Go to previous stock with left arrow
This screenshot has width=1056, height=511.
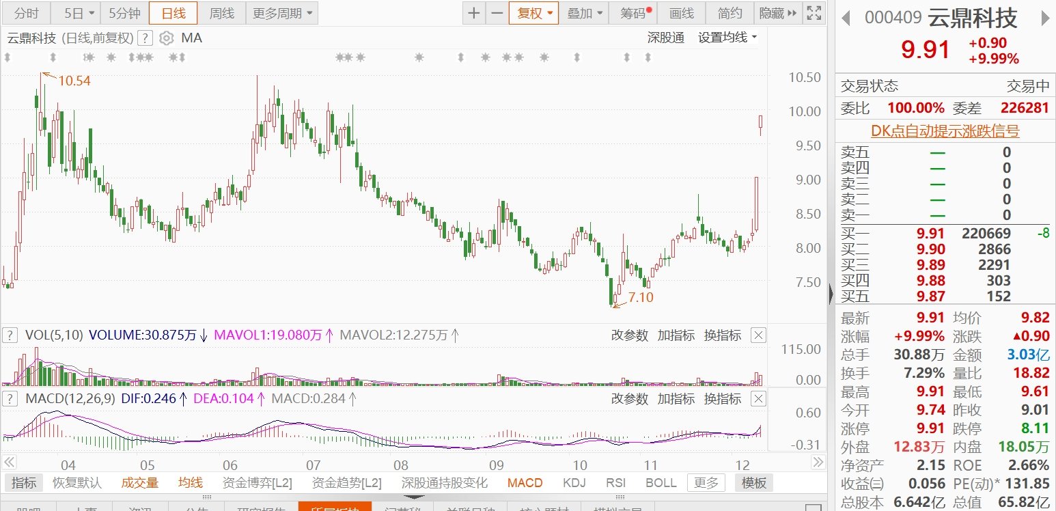click(846, 18)
